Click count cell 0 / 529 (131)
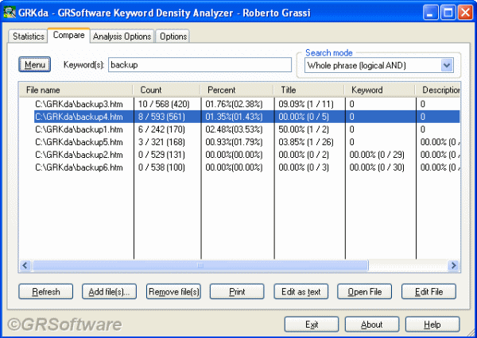477x338 pixels. 161,155
